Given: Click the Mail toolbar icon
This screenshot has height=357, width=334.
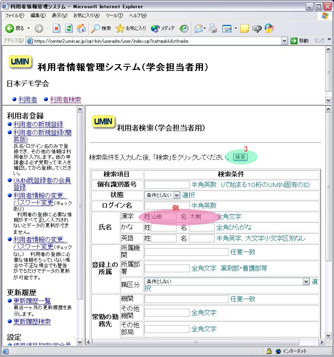Looking at the screenshot, I should point(199,28).
